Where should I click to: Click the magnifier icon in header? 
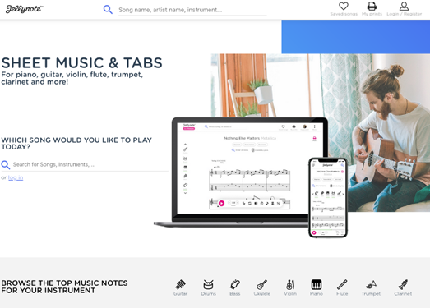point(108,10)
